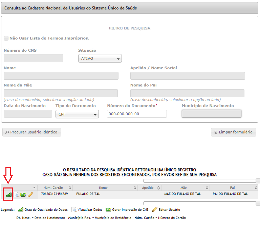The width and height of the screenshot is (260, 227).
Task: Toggle Não Usar Lista de Termos Impróprios checkbox
Action: (6, 38)
